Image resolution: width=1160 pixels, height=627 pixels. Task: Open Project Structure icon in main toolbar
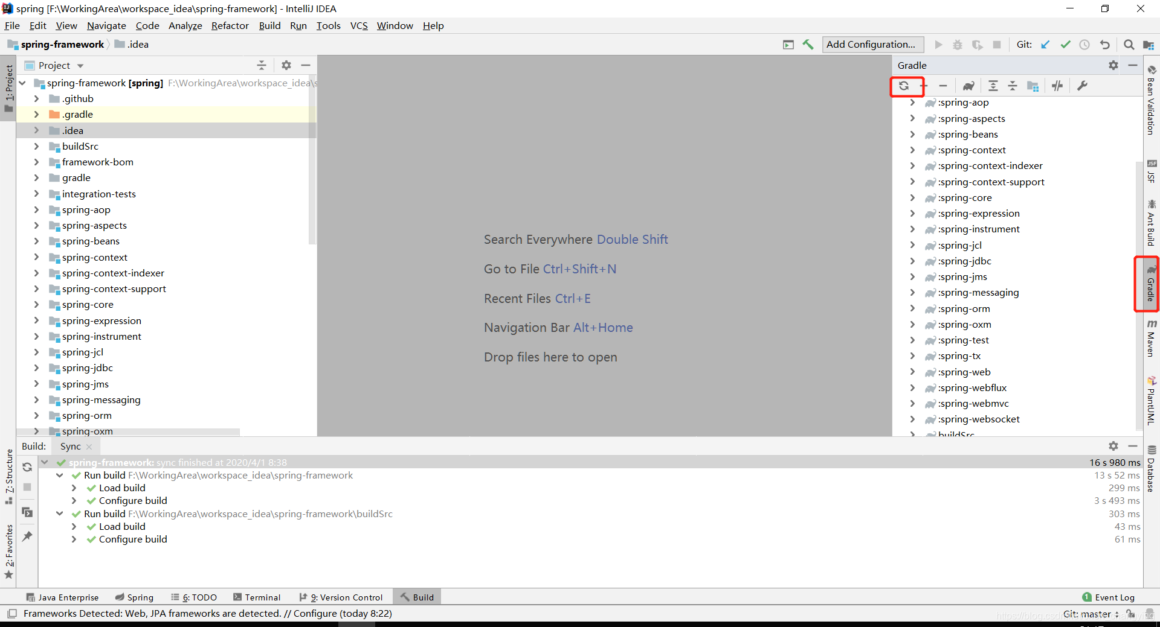click(x=1149, y=45)
